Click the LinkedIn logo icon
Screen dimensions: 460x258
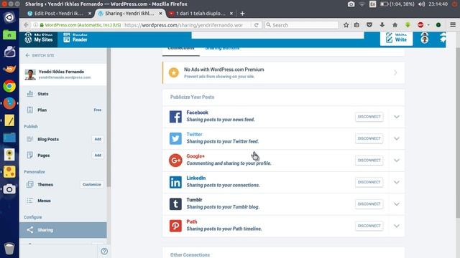click(175, 182)
